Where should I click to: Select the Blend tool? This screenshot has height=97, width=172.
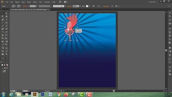(6, 44)
